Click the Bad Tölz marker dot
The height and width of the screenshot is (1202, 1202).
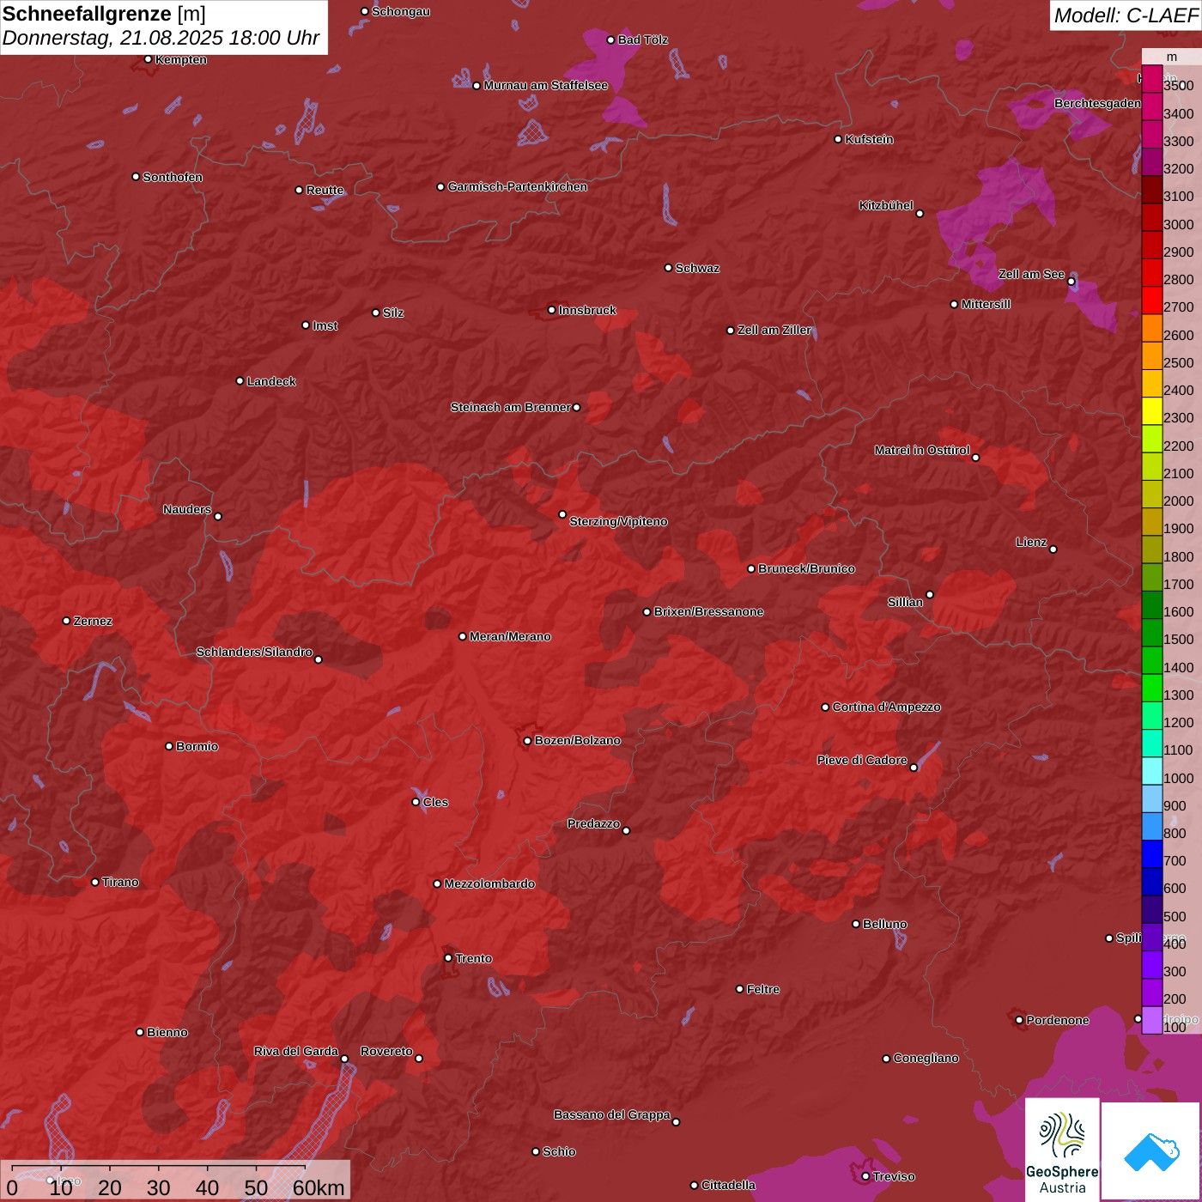tap(611, 39)
